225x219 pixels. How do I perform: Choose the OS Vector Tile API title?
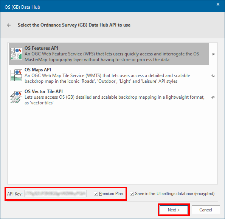click(43, 91)
